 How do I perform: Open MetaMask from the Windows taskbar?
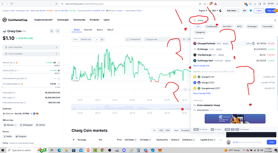(x=160, y=150)
